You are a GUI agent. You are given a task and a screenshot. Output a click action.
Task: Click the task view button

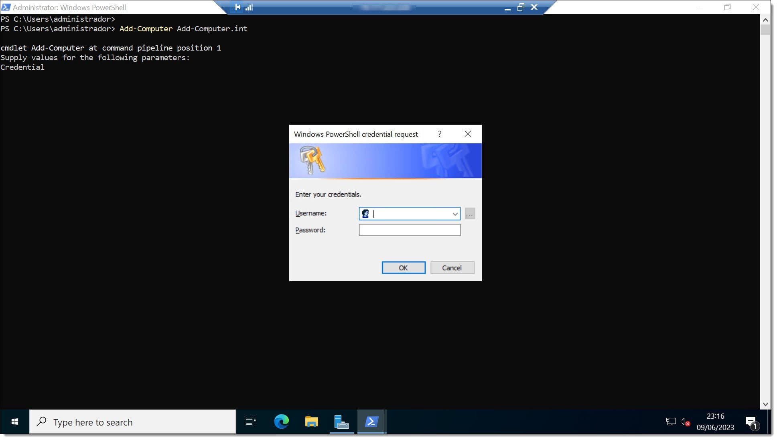[250, 422]
